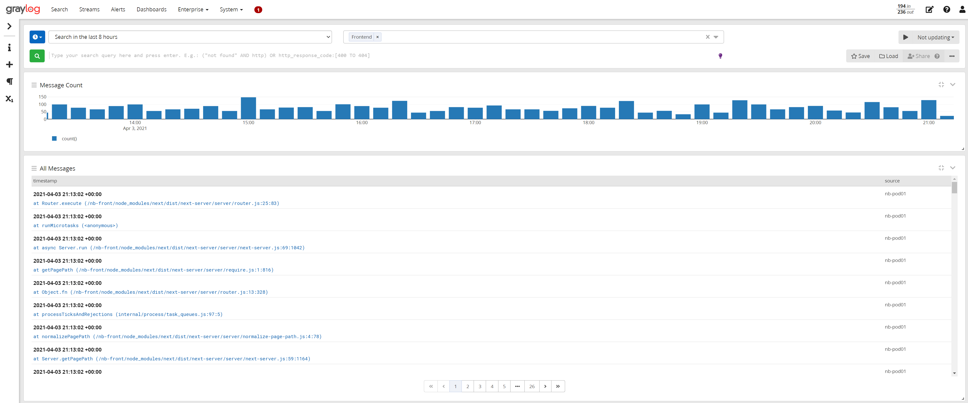
Task: Open the stream filter dropdown arrow
Action: pos(716,37)
